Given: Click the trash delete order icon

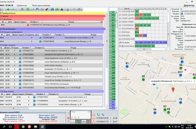Looking at the screenshot, I should (22, 10).
